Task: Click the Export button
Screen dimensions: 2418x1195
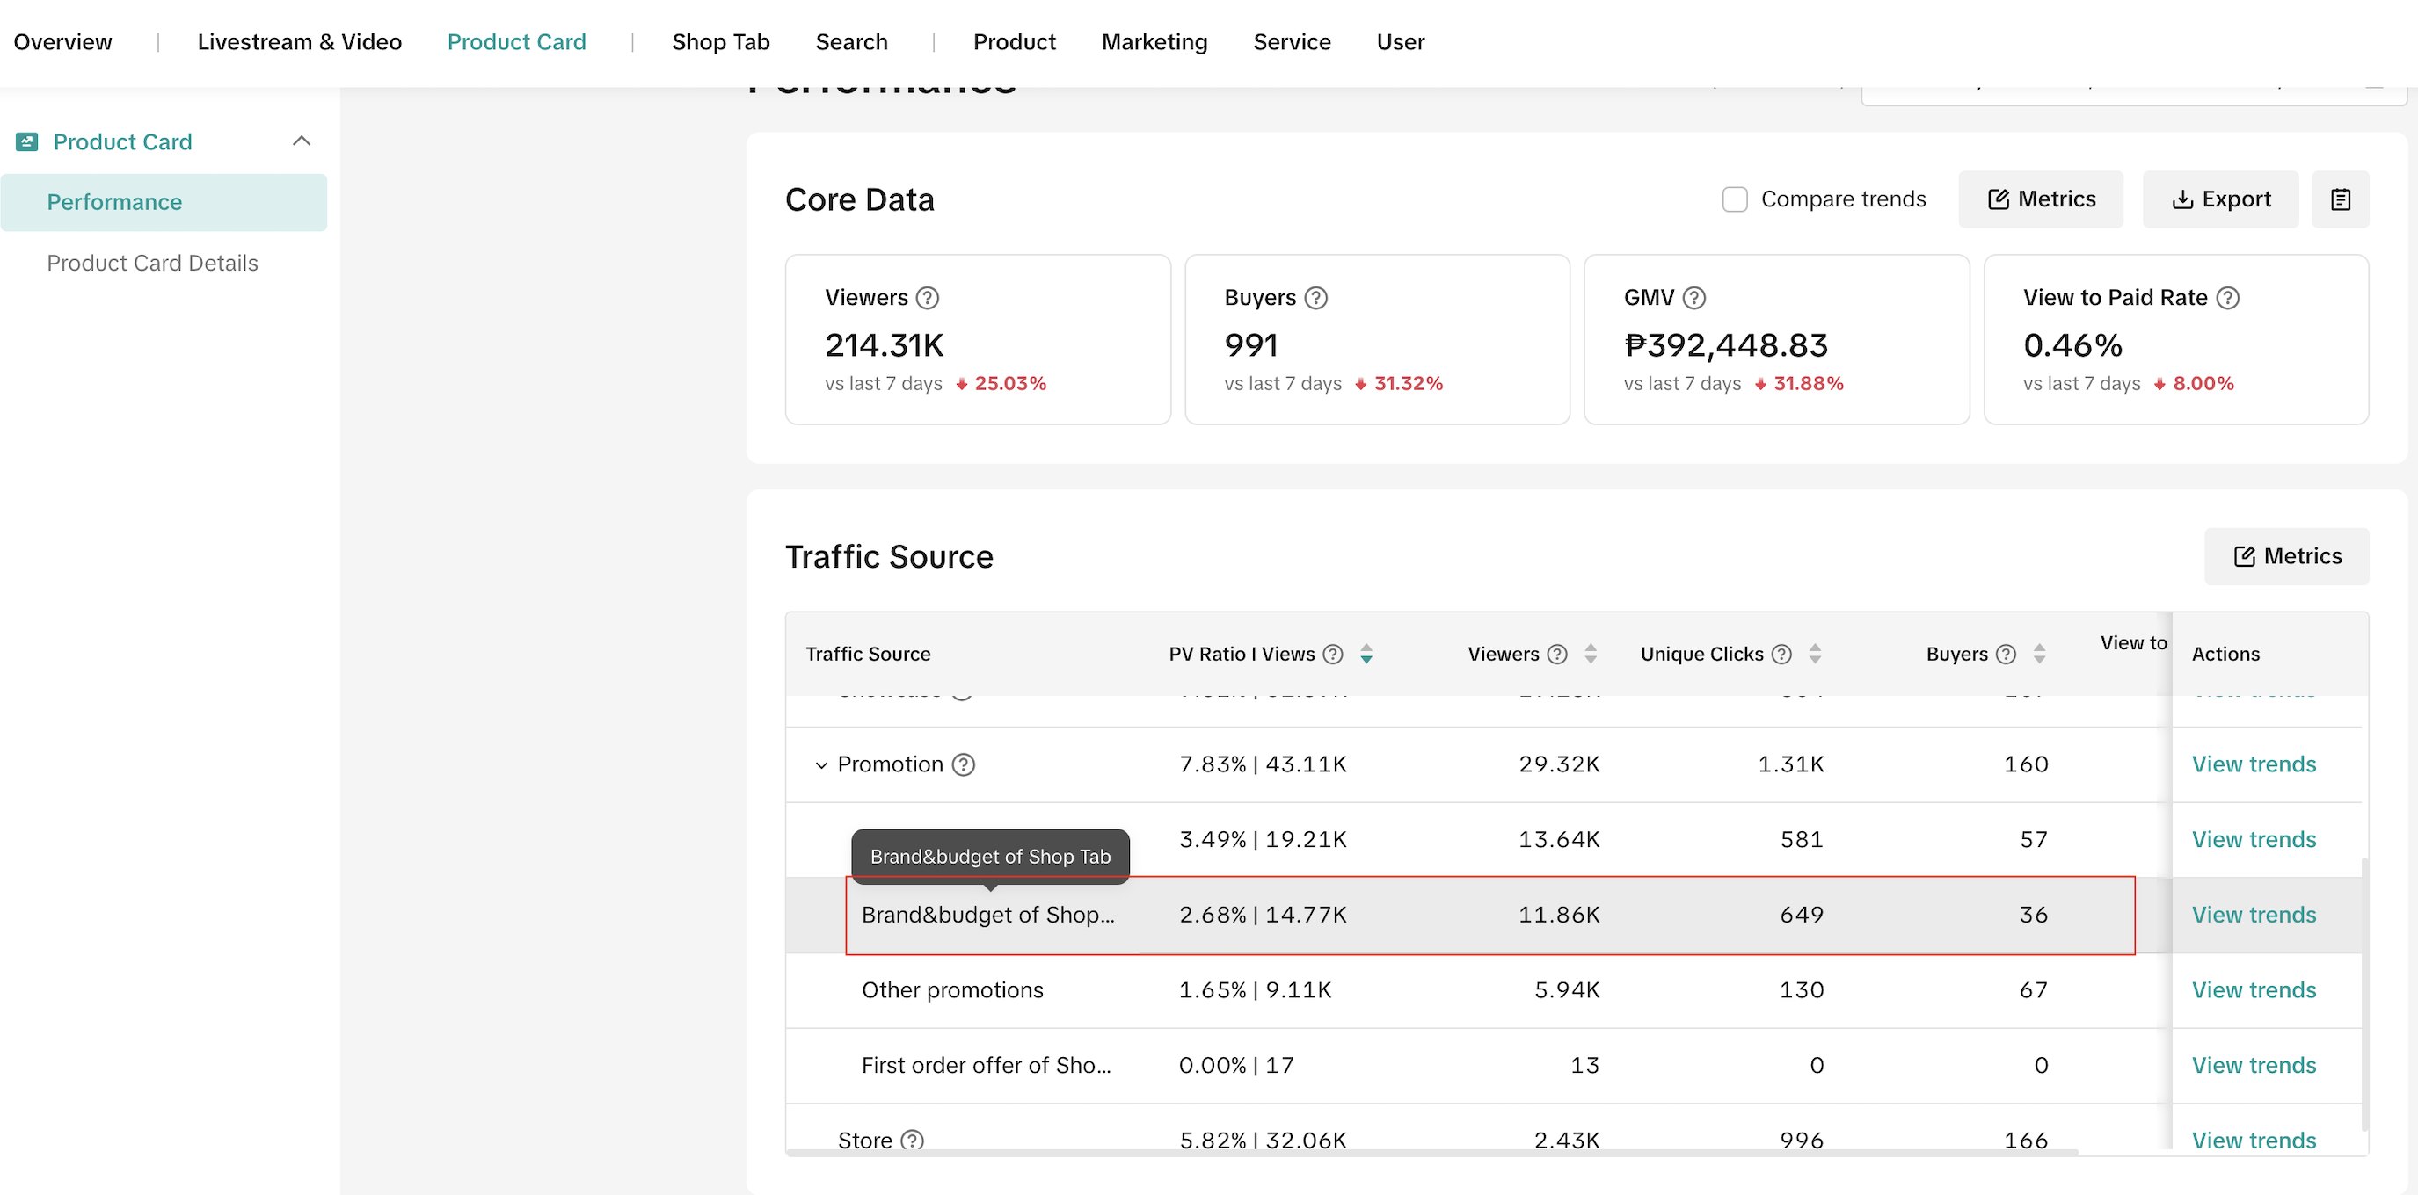Action: pyautogui.click(x=2221, y=199)
